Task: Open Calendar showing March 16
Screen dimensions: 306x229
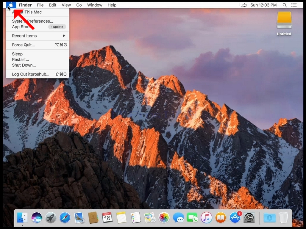Action: 107,217
